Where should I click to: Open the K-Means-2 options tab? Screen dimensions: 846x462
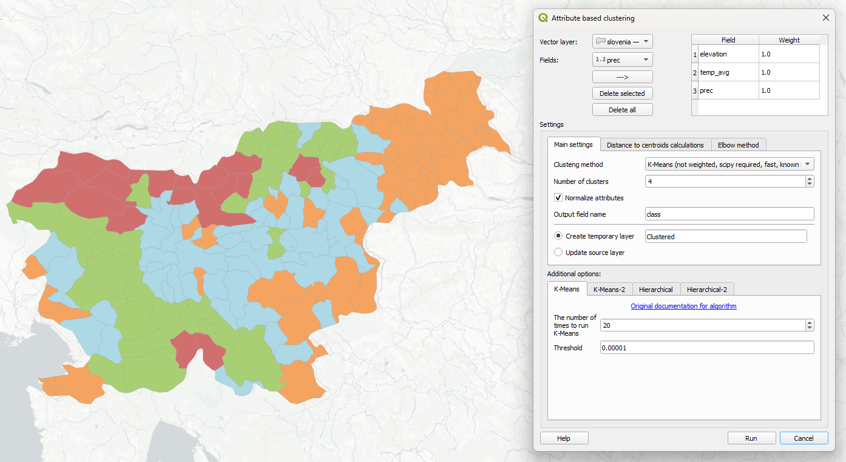(x=609, y=289)
